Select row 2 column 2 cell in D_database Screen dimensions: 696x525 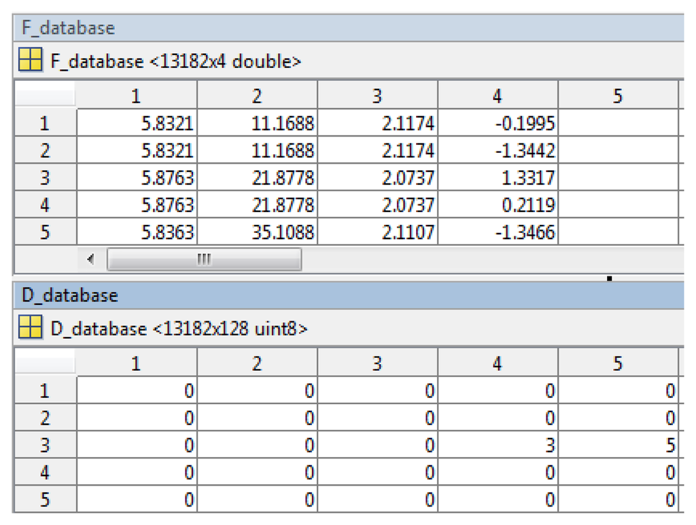257,418
